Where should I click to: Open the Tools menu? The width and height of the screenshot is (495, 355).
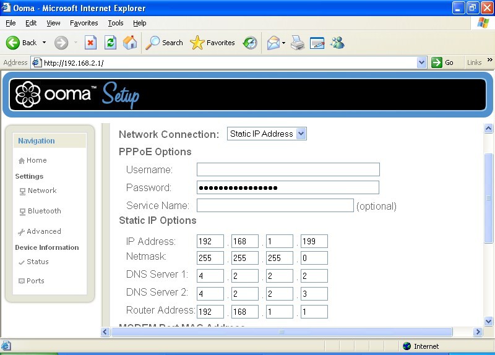click(x=116, y=23)
